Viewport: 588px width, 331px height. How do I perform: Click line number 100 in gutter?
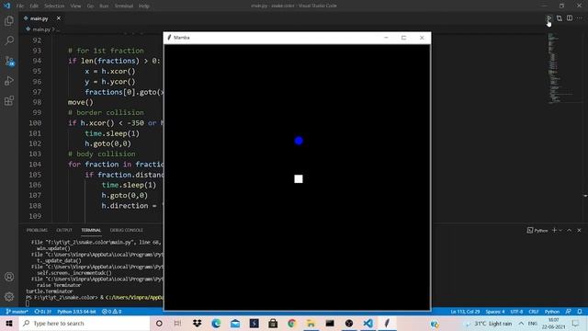click(x=35, y=123)
